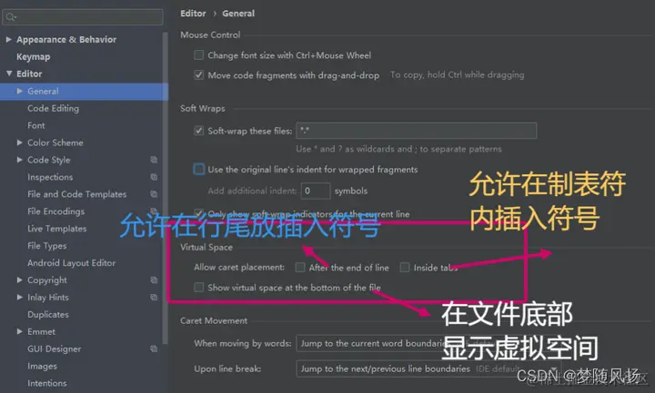Click the project-level icon beside File and Code Templates
Image resolution: width=655 pixels, height=393 pixels.
pos(154,194)
